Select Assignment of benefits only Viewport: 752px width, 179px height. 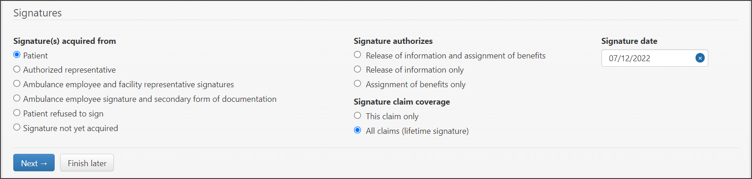coord(358,84)
